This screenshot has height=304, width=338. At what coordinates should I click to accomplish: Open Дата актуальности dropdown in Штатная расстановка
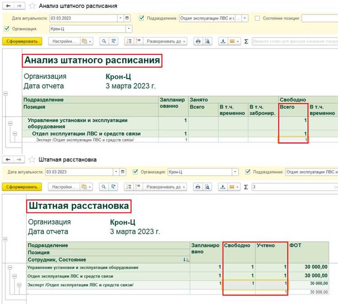[x=116, y=172]
